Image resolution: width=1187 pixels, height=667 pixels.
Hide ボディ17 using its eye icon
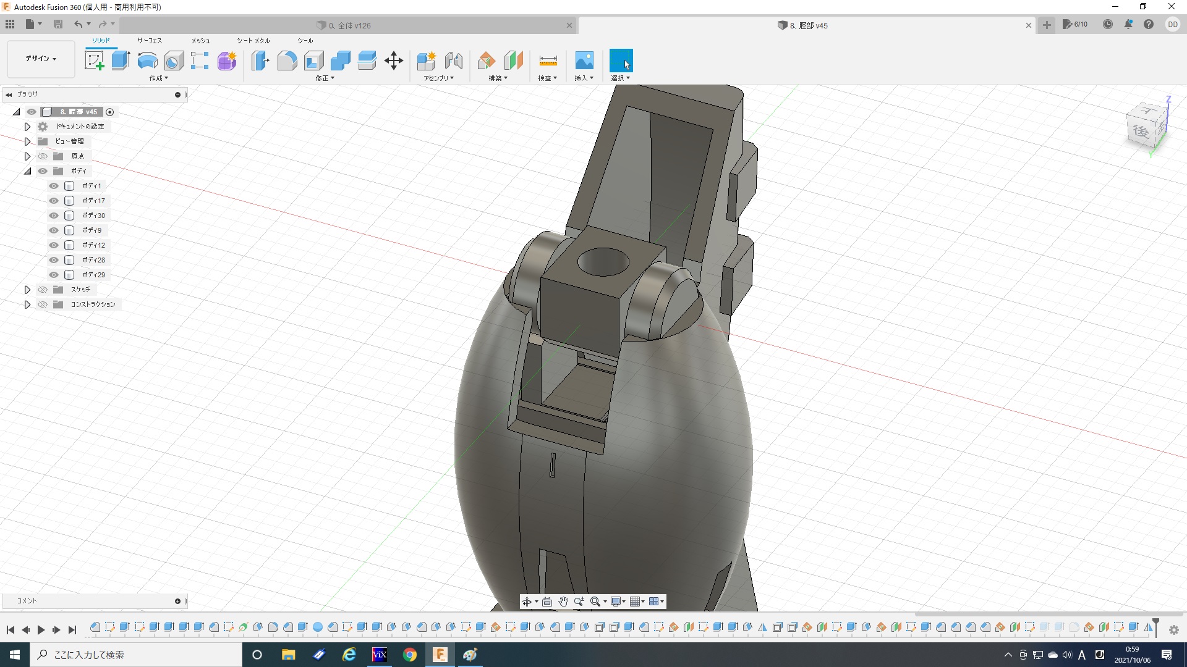tap(54, 201)
